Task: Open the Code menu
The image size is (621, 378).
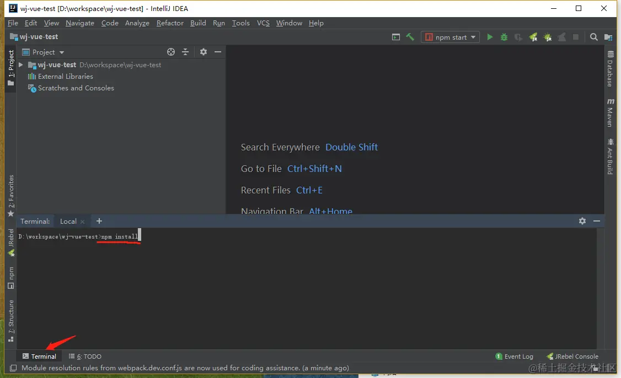Action: (x=110, y=23)
